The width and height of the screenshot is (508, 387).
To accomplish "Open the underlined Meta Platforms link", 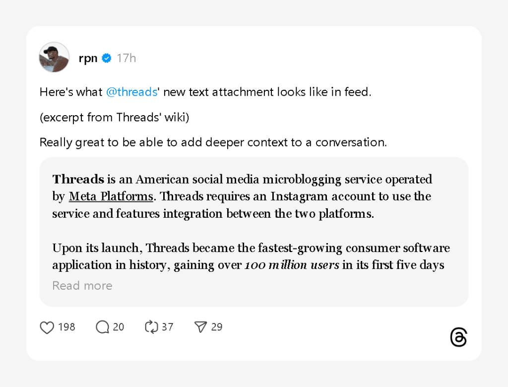I will [111, 196].
